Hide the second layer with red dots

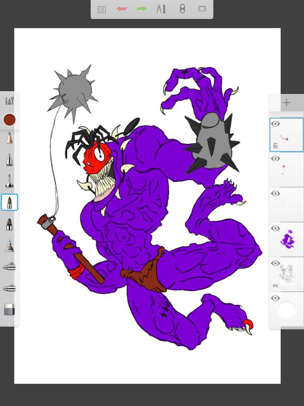pyautogui.click(x=275, y=159)
